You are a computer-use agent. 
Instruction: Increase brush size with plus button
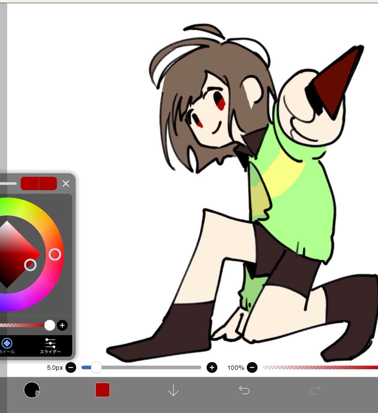pyautogui.click(x=212, y=368)
